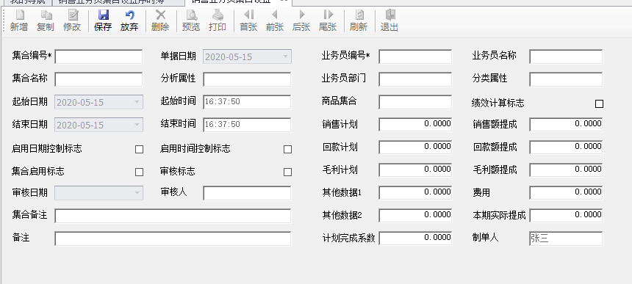Discard changes with 放弃 icon
632x284 pixels.
[129, 21]
